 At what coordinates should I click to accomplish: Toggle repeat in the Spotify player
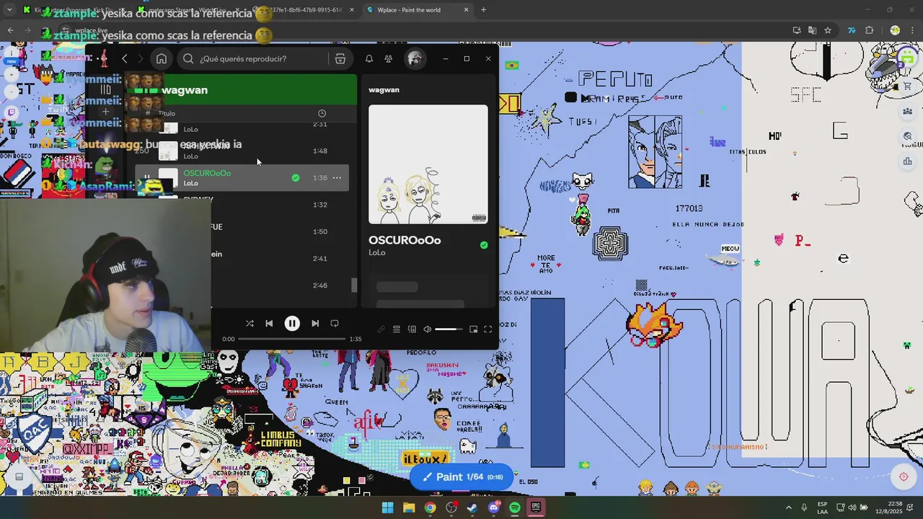click(x=335, y=324)
